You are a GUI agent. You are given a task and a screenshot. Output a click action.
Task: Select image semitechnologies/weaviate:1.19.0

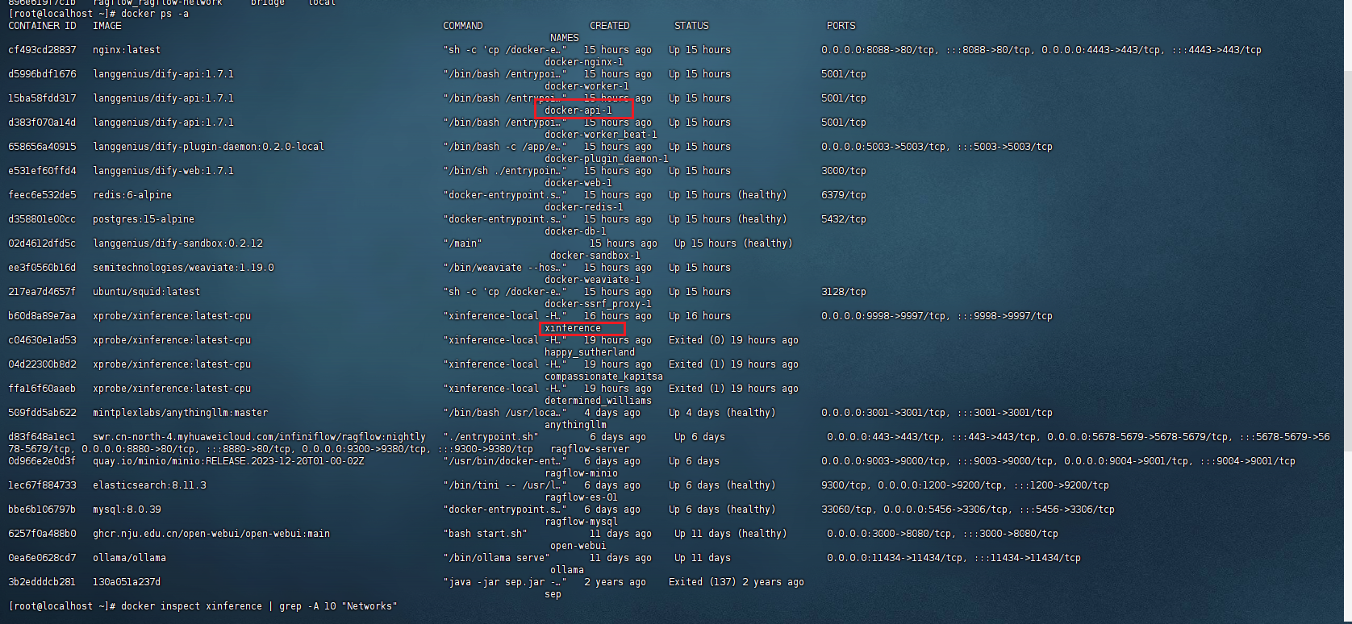[183, 268]
